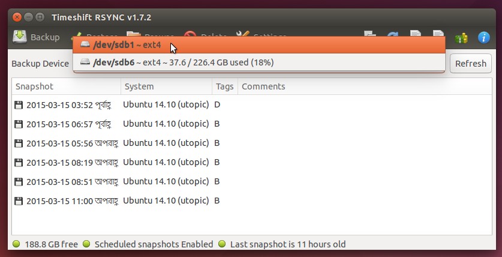This screenshot has height=257, width=502.
Task: Click drive icon next to /dev/sdb1
Action: (85, 44)
